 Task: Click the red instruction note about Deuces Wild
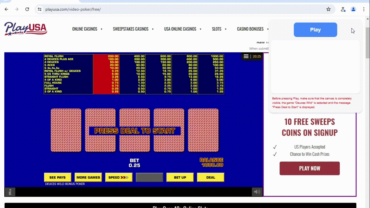(311, 103)
